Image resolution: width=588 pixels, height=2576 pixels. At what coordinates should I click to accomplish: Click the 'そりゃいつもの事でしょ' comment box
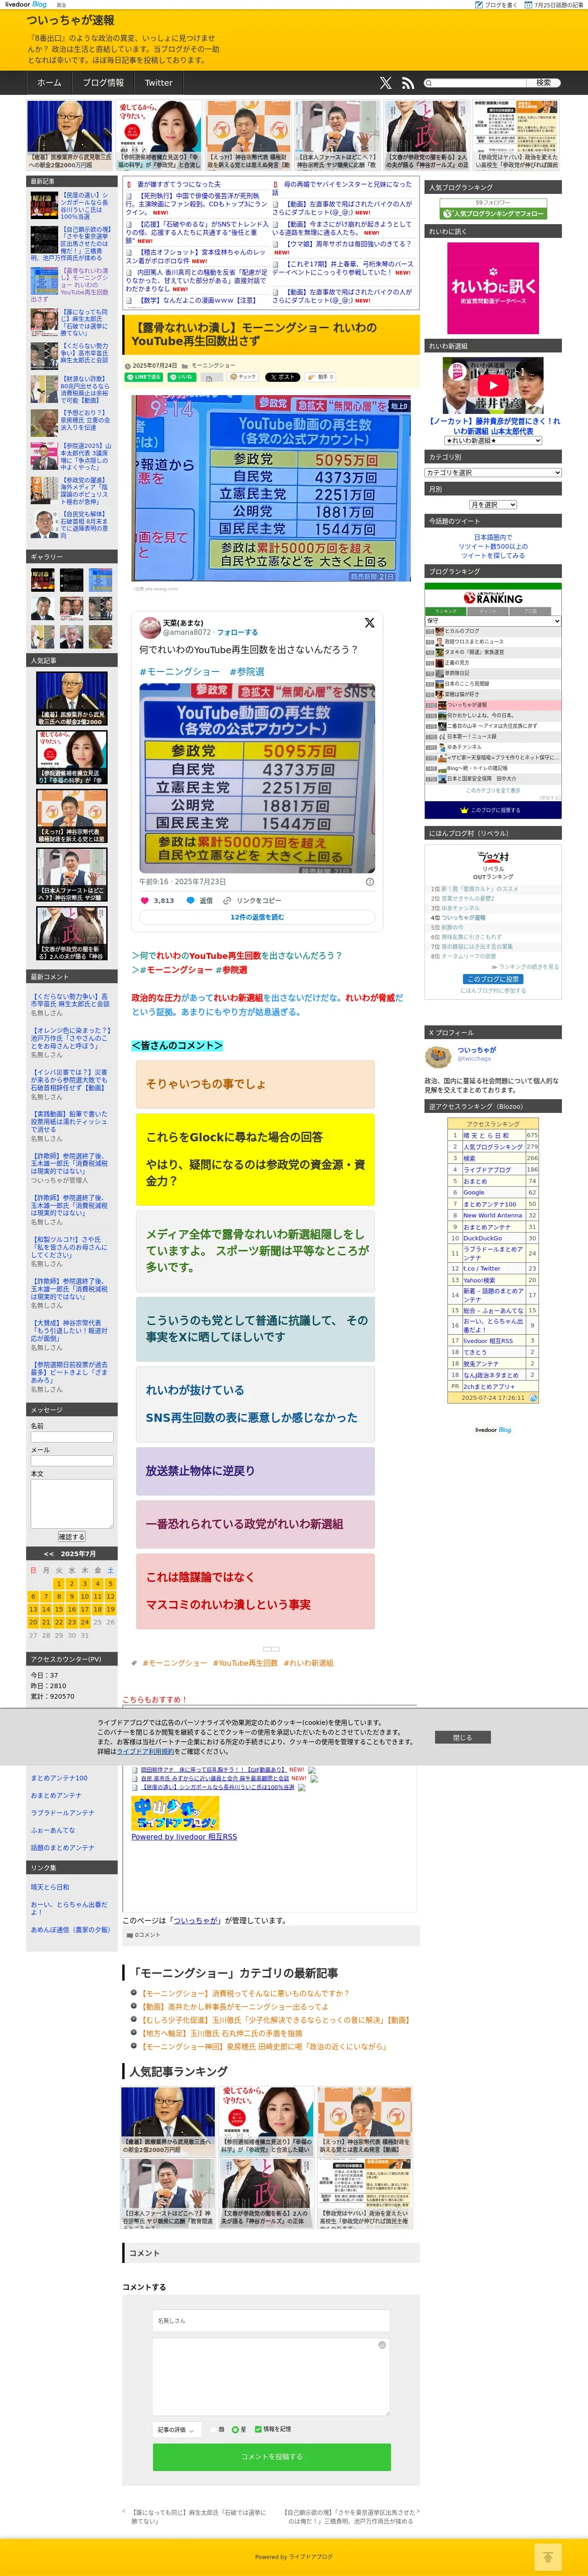coord(256,1084)
